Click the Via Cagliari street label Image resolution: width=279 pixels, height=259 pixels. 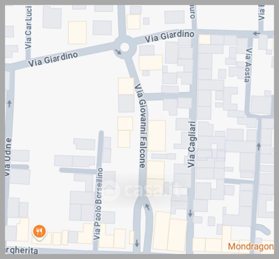click(x=192, y=144)
